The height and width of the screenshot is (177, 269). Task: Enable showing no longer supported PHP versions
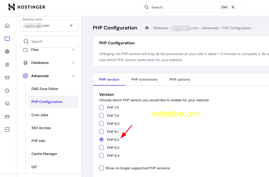(x=101, y=168)
